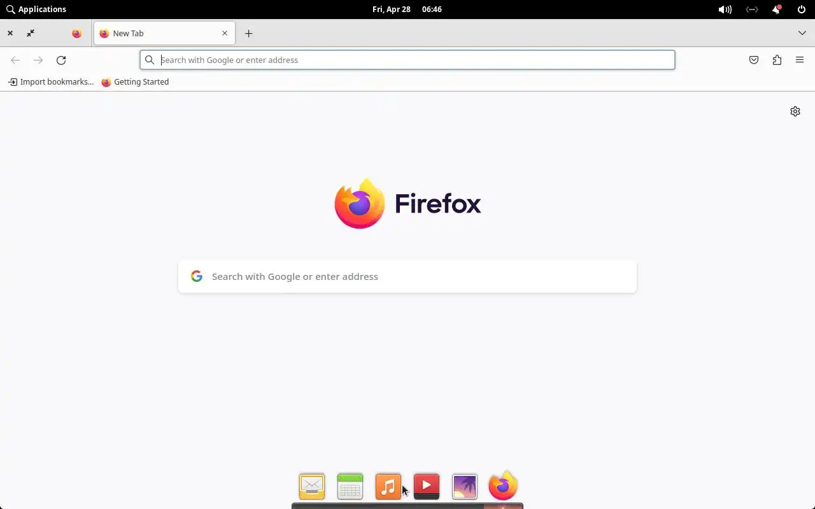Launch Photos from the dock
The image size is (815, 509).
coord(465,487)
